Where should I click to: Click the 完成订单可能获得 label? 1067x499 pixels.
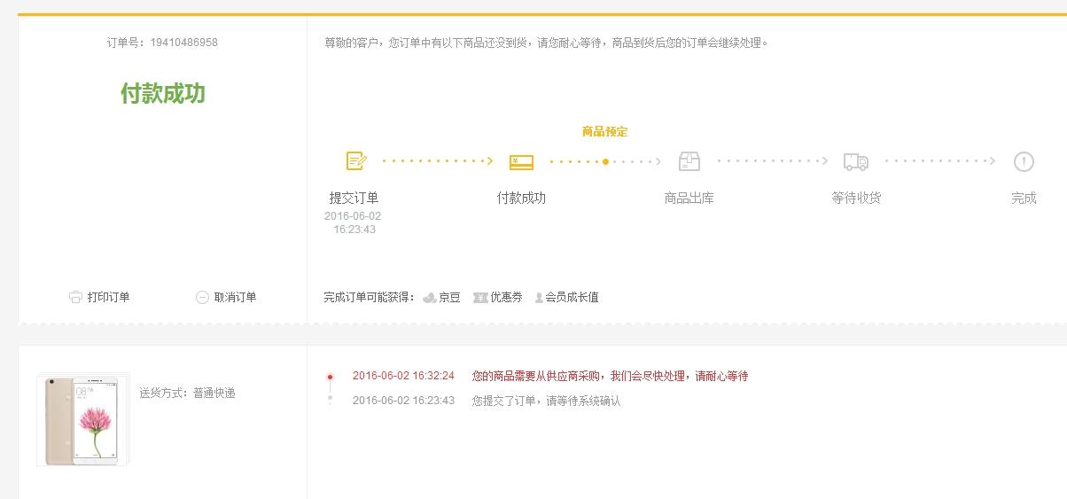point(370,297)
